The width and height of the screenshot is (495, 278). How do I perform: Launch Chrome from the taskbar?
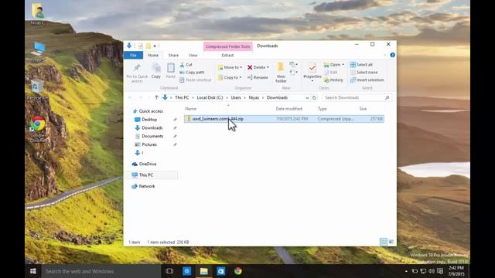point(238,271)
